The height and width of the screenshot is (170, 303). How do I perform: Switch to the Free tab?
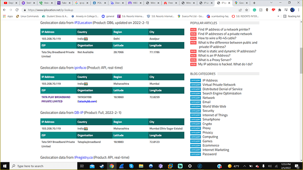(x=170, y=3)
